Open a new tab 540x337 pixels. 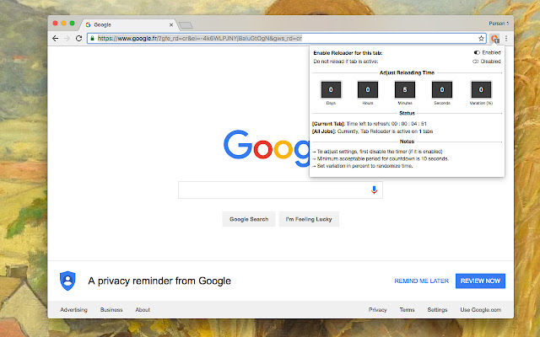point(186,25)
